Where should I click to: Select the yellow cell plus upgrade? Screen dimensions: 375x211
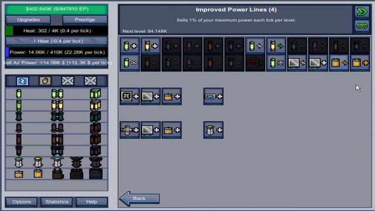coord(151,46)
